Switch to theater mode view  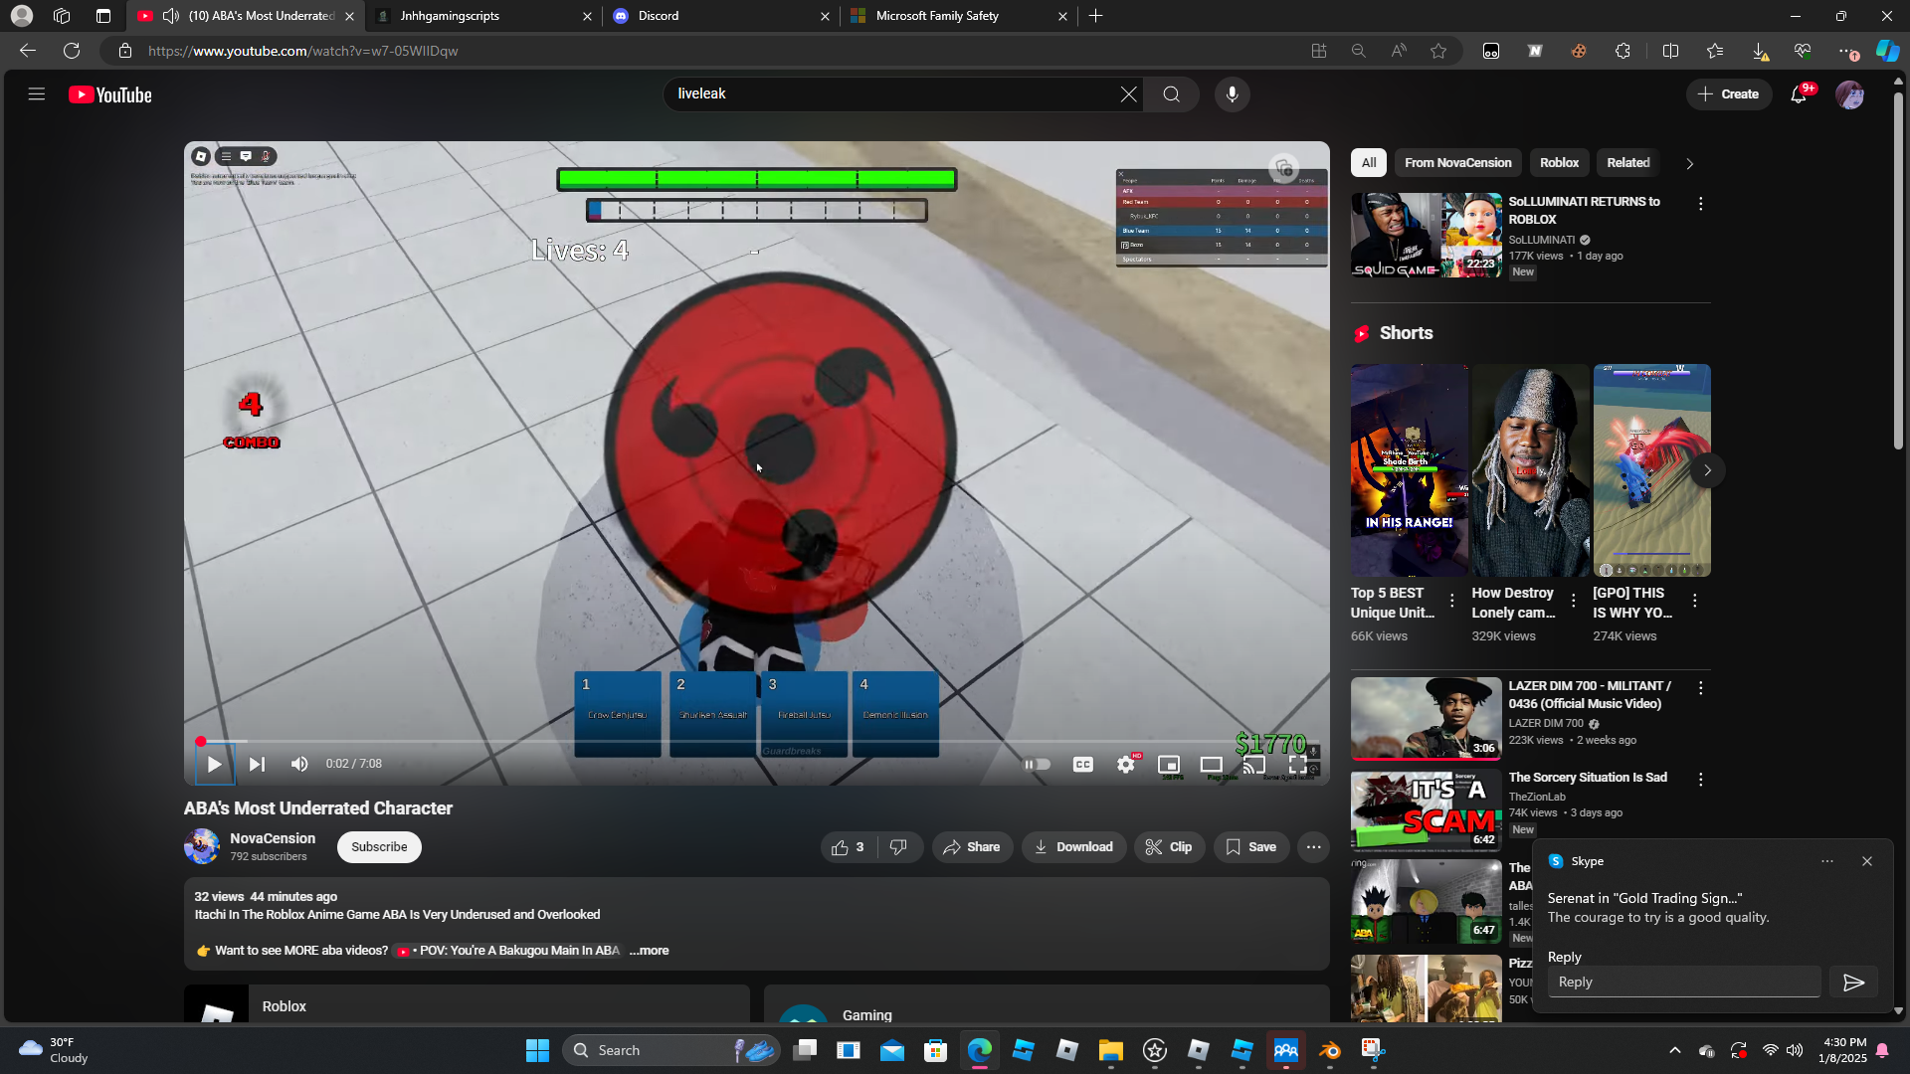point(1211,764)
